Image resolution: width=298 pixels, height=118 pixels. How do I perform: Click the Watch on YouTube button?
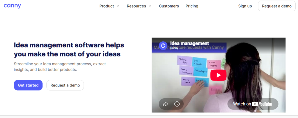tap(253, 104)
